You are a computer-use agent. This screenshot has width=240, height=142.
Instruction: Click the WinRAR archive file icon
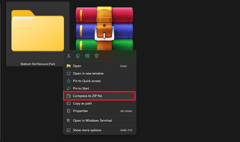click(104, 29)
